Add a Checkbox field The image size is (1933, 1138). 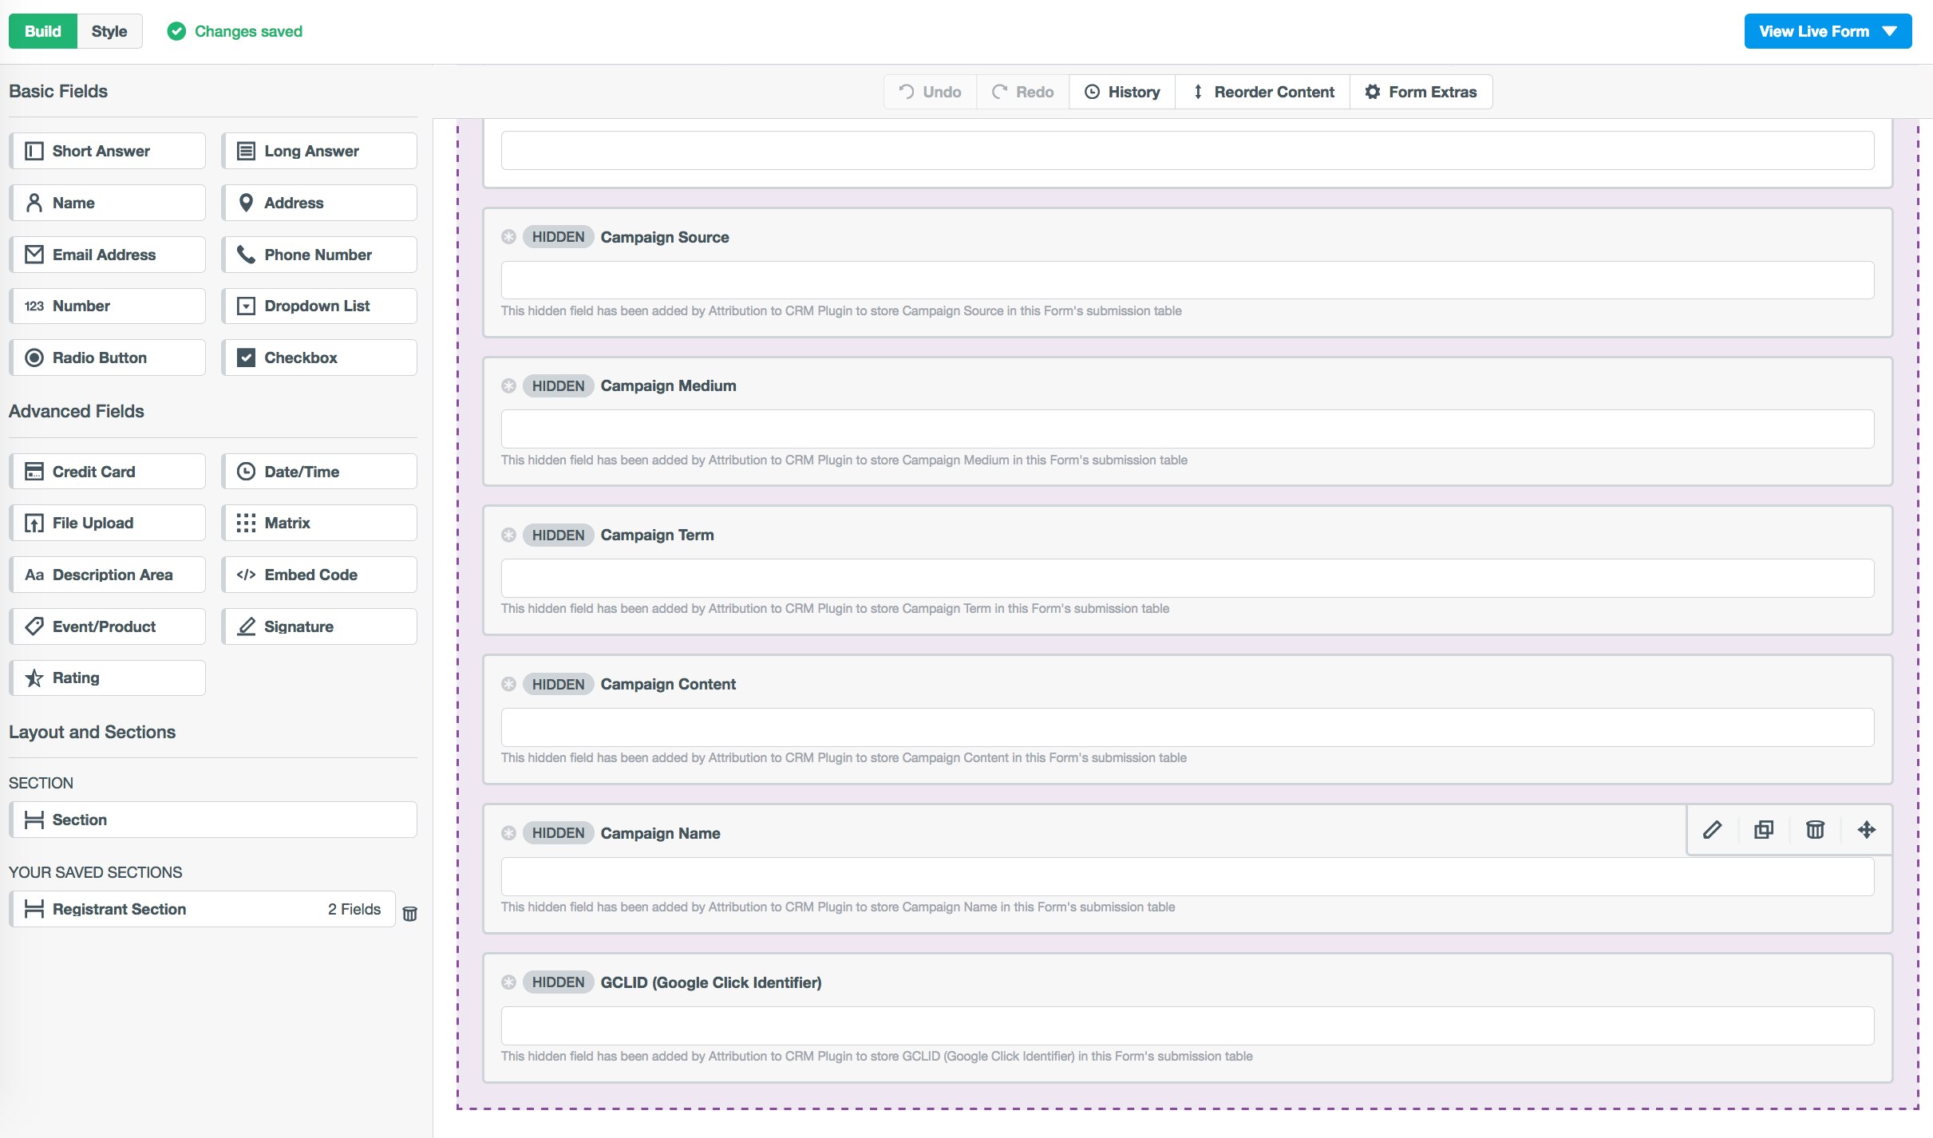tap(318, 357)
